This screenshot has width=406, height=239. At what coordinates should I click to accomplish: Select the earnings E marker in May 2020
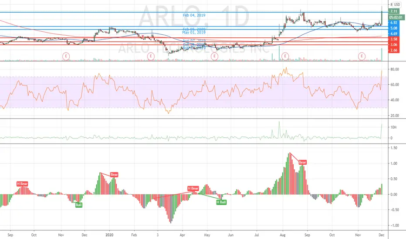[214, 56]
